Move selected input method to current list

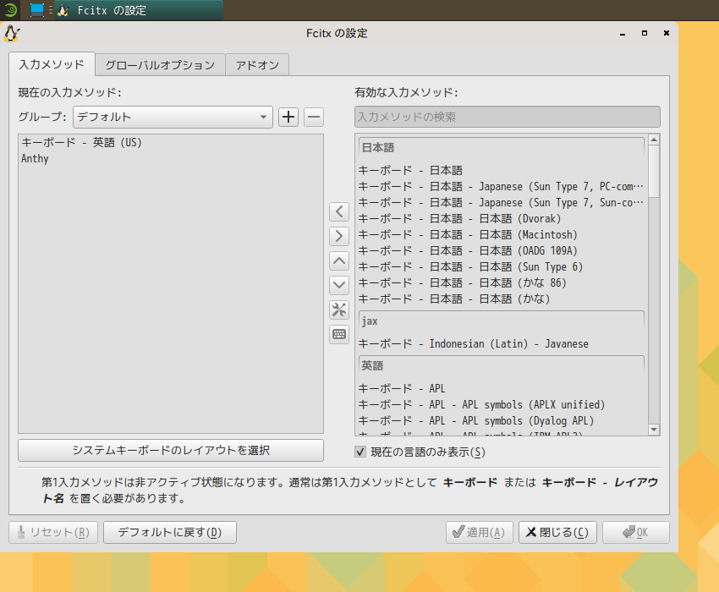pyautogui.click(x=339, y=212)
